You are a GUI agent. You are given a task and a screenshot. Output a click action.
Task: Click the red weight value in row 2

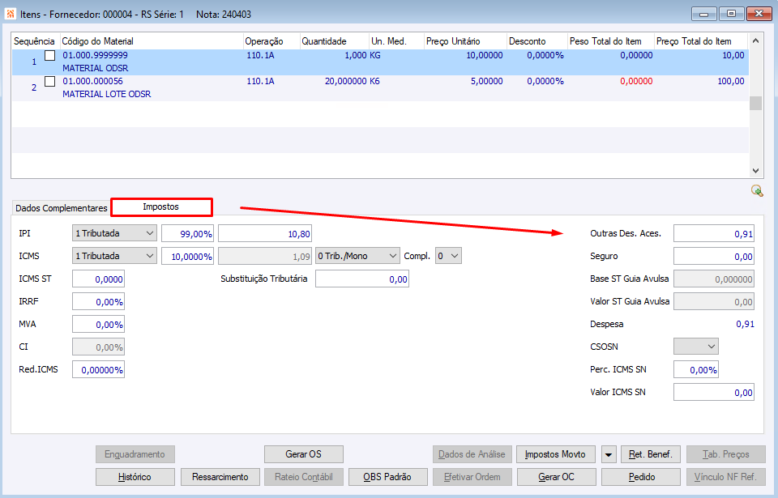[x=637, y=81]
